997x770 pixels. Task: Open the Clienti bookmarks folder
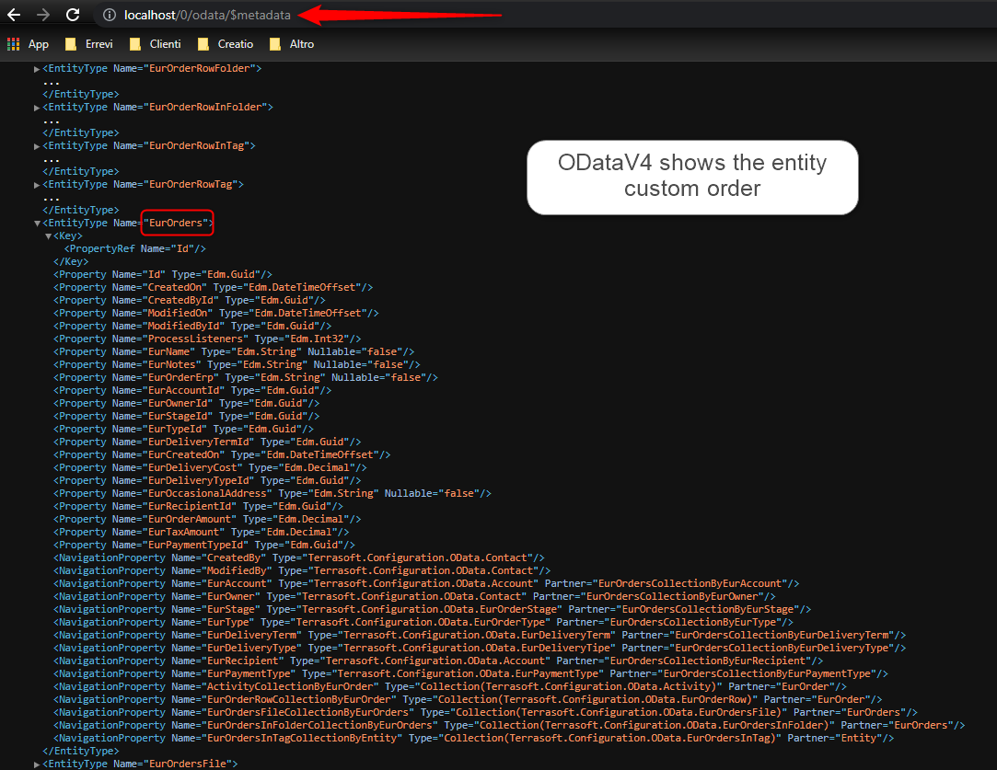tap(156, 44)
